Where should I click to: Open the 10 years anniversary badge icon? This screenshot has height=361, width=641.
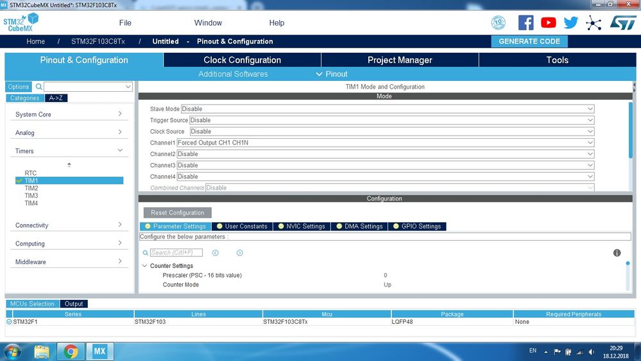tap(498, 22)
